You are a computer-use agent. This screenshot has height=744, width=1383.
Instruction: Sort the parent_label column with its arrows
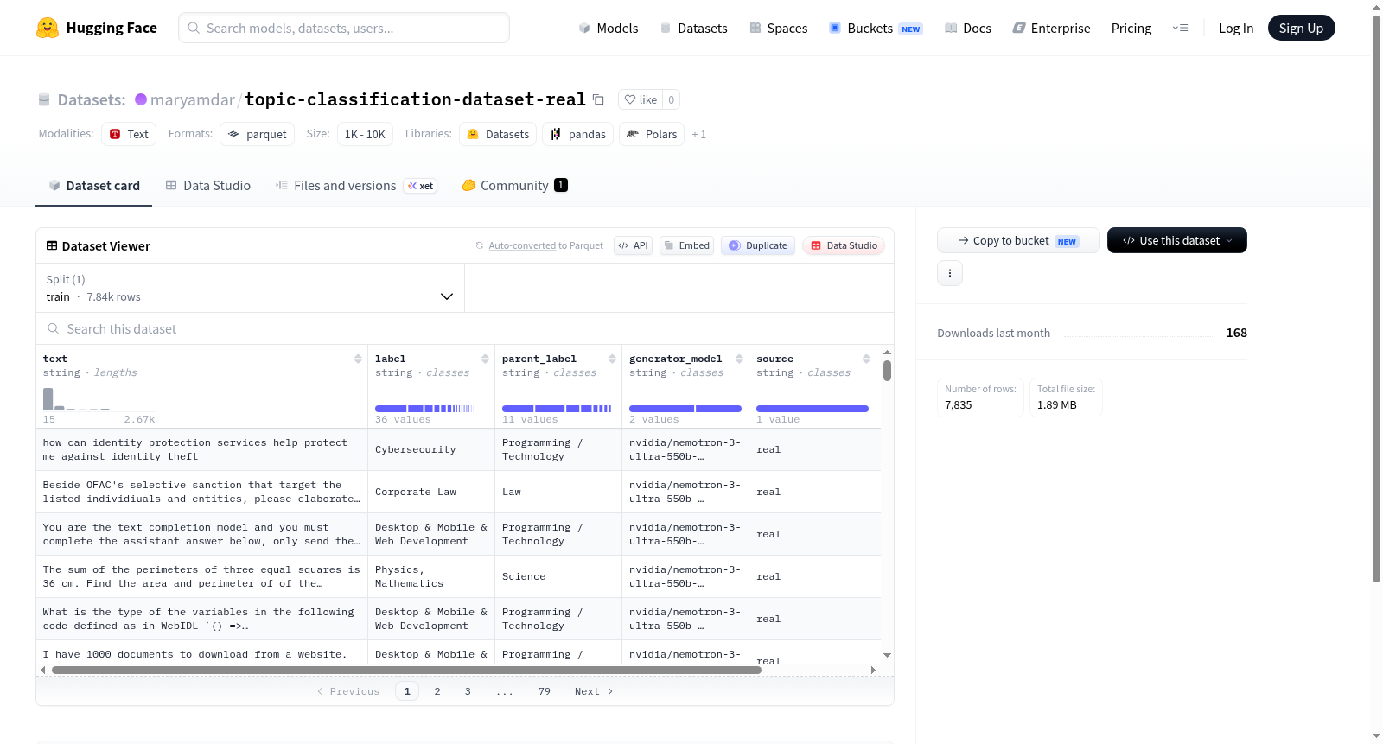[612, 359]
